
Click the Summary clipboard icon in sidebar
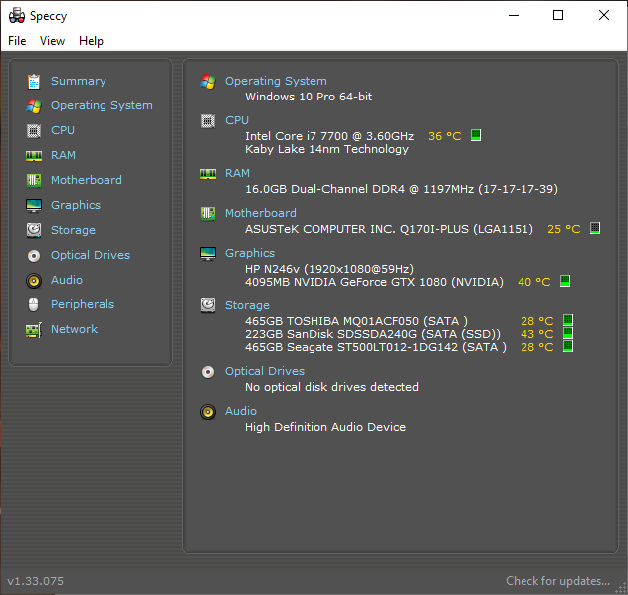click(x=34, y=82)
